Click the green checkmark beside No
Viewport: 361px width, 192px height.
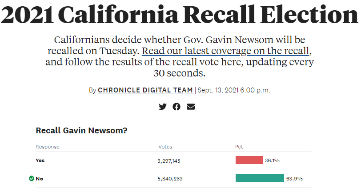[32, 179]
